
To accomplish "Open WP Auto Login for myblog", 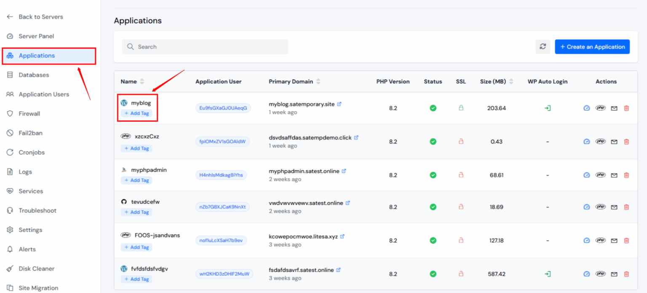I will 548,108.
